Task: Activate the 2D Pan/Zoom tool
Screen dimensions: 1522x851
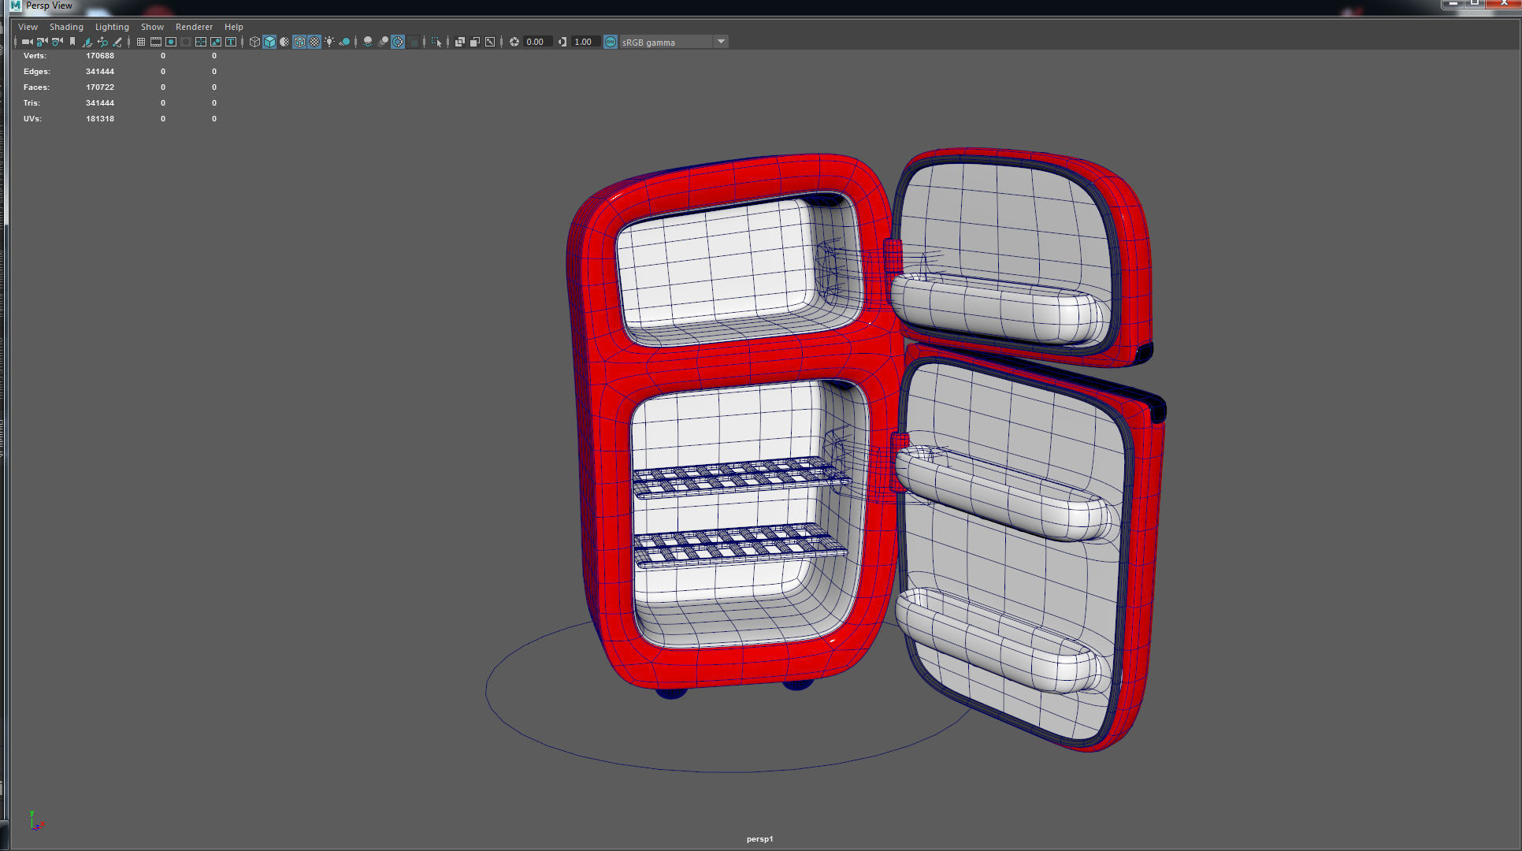Action: pos(103,42)
